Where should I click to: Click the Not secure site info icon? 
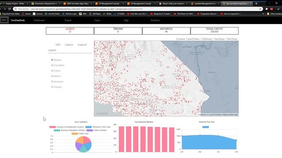[x=16, y=9]
